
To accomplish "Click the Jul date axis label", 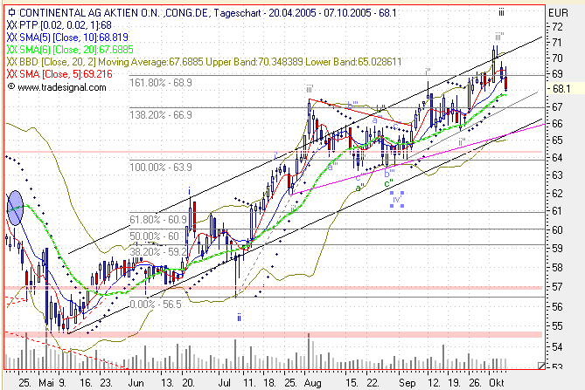I will [x=224, y=382].
